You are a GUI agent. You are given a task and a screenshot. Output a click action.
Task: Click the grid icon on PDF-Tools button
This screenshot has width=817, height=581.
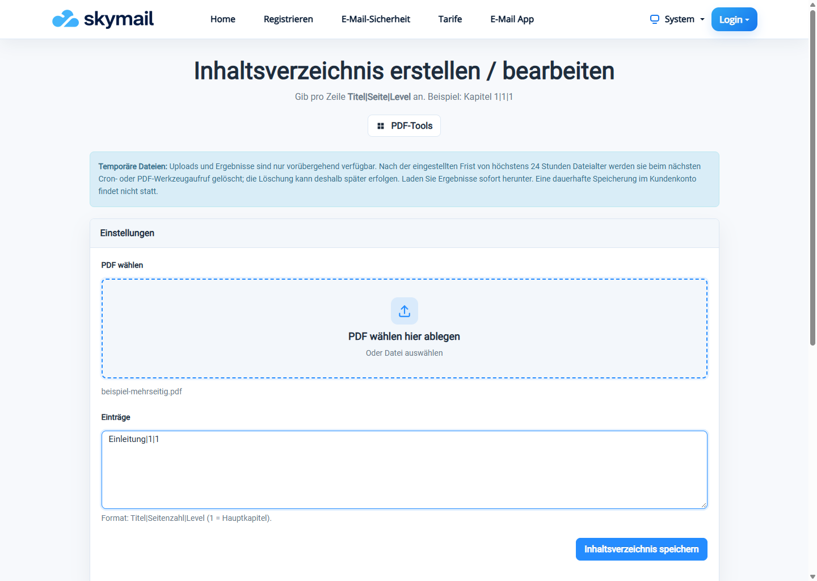click(381, 126)
